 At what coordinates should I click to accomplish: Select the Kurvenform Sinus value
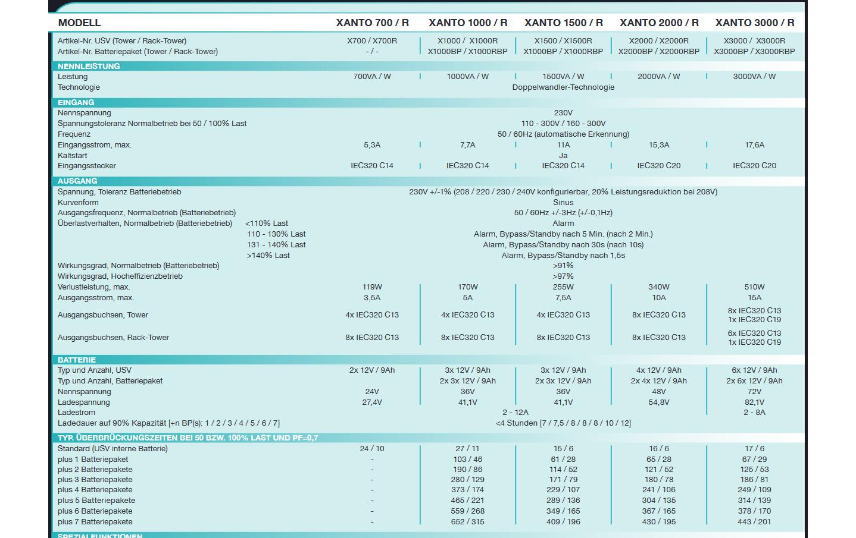563,203
